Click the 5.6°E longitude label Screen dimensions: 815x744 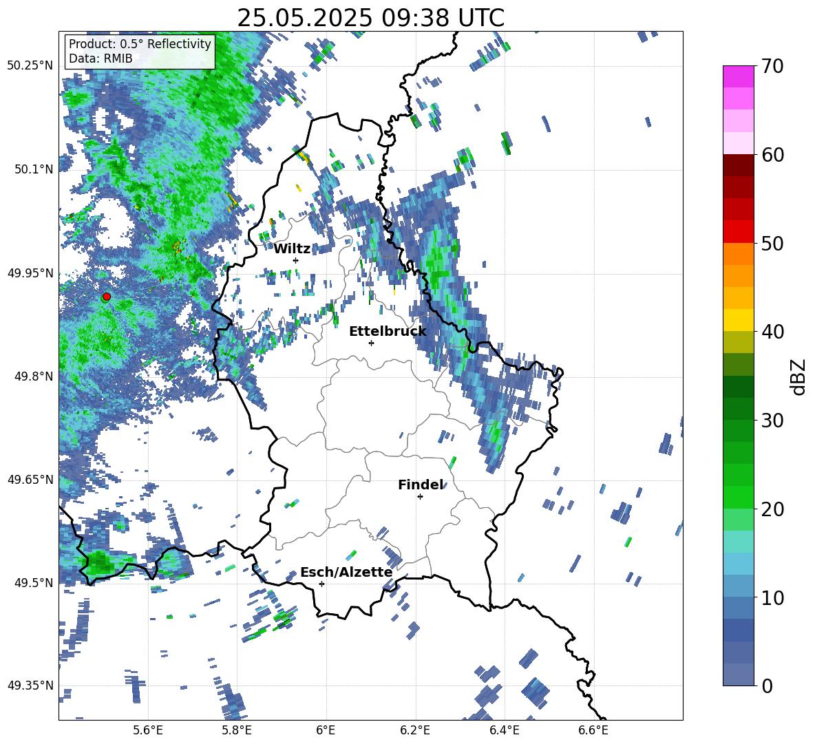(148, 730)
